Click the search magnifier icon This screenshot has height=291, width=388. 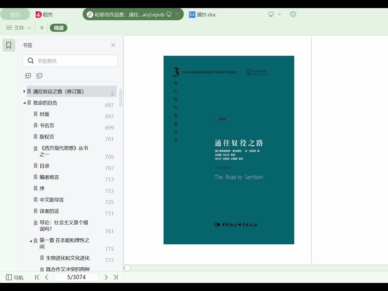(x=31, y=61)
